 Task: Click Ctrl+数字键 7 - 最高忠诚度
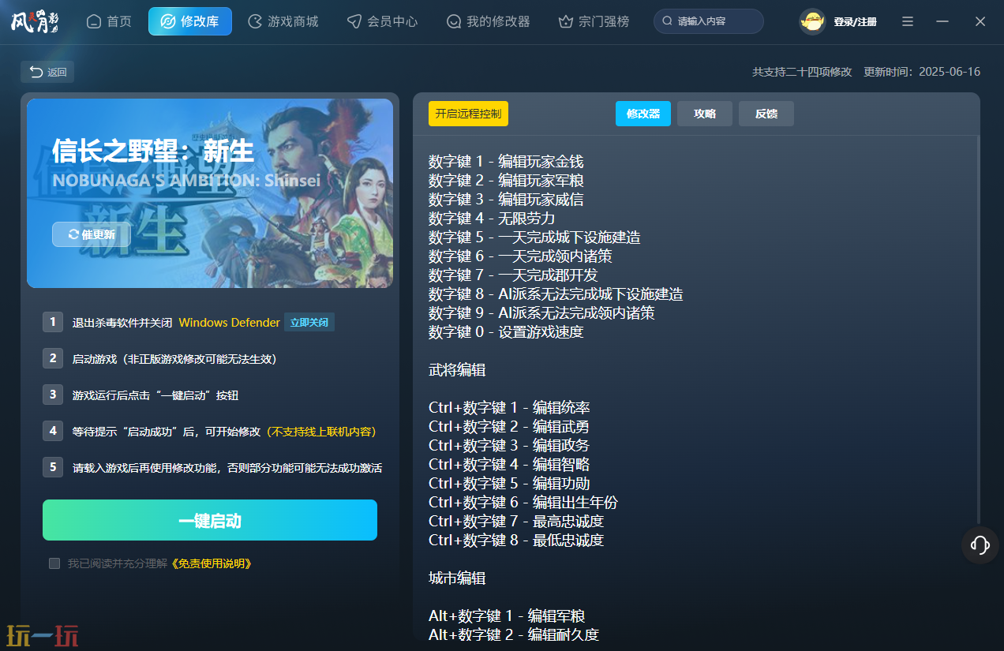pyautogui.click(x=516, y=522)
